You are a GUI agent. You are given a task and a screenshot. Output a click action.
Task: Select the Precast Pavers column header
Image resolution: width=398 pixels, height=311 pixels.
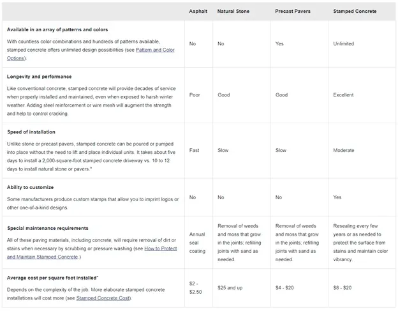(293, 11)
